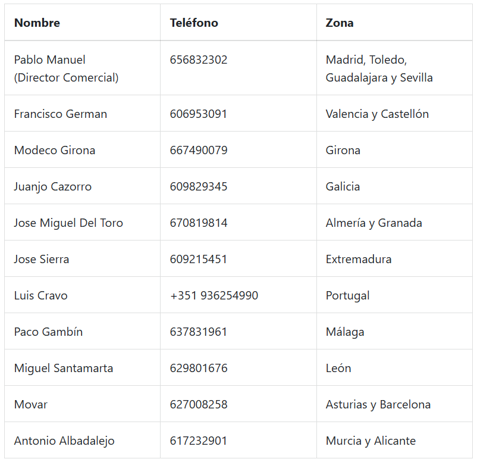Viewport: 477px width, 462px height.
Task: Click Jose Miguel Del Toro's name
Action: 68,223
